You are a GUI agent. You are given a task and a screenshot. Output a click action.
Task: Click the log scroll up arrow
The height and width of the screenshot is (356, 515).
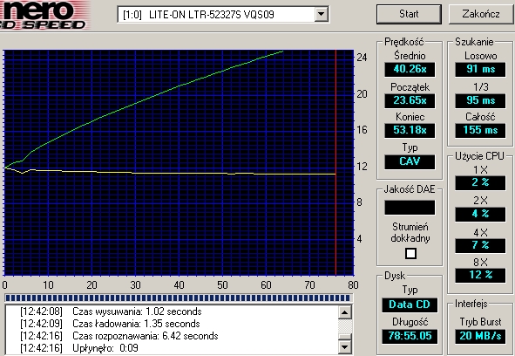(345, 311)
